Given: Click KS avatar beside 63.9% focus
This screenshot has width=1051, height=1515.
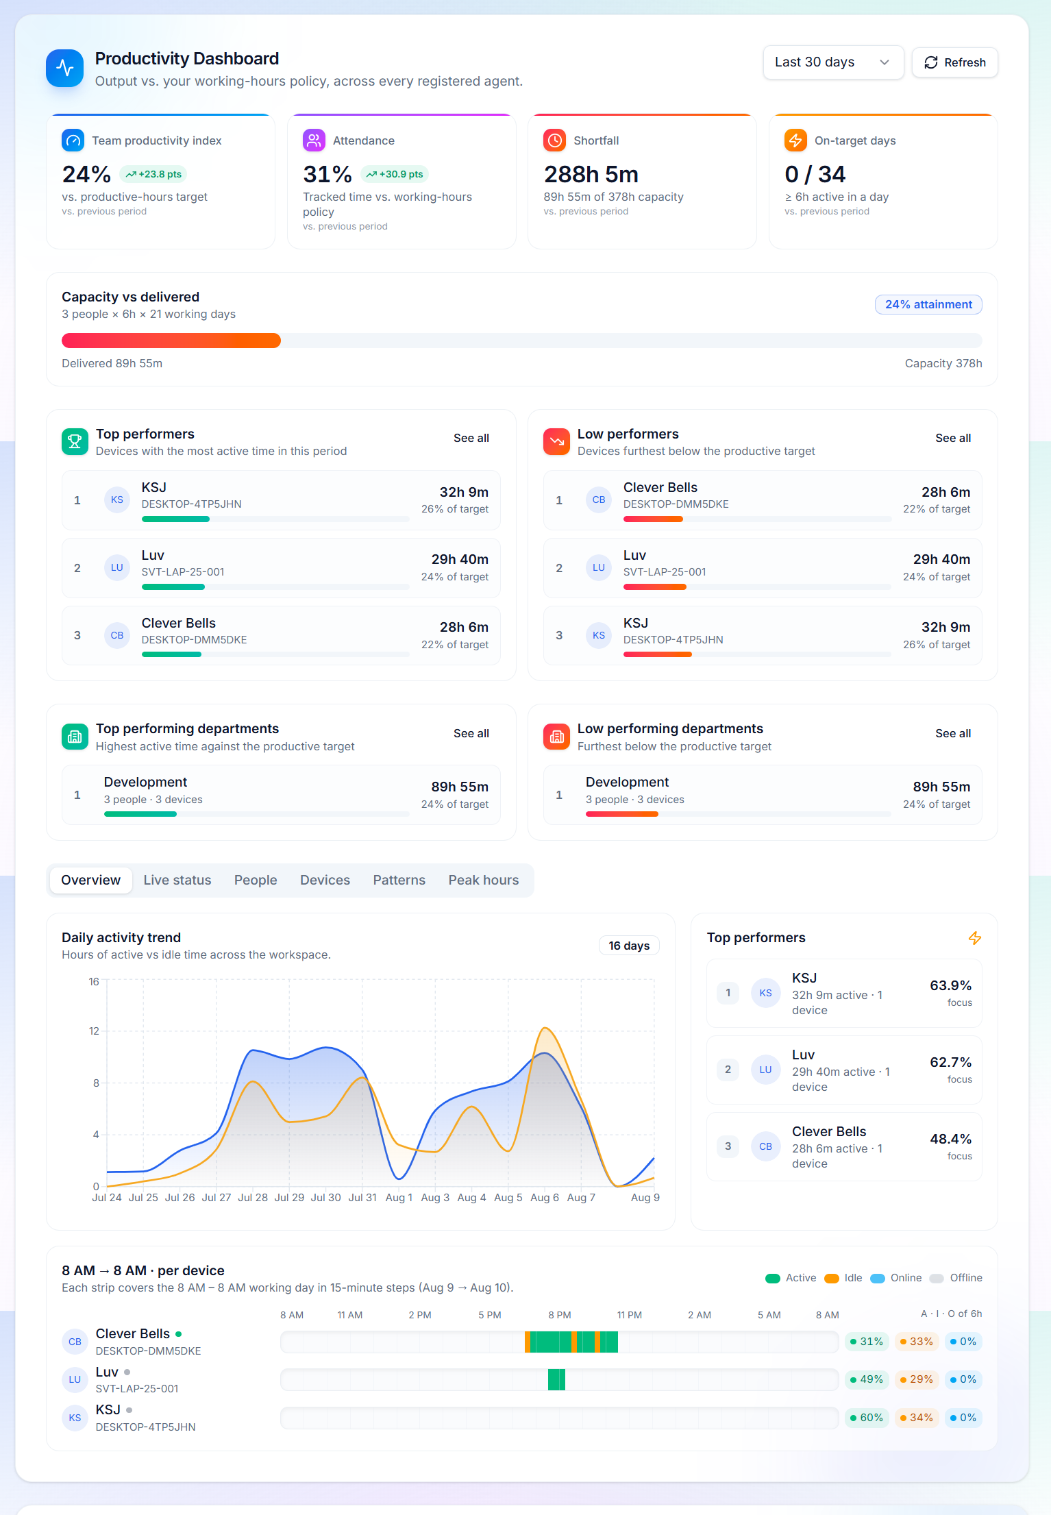Looking at the screenshot, I should click(x=766, y=993).
